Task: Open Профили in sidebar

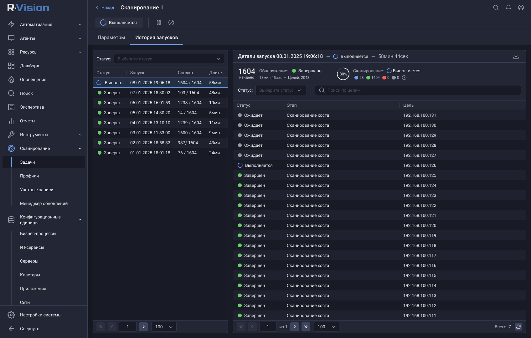Action: (29, 176)
